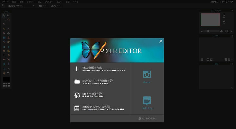Open the フィルター menu
The width and height of the screenshot is (236, 129).
(x=49, y=2)
